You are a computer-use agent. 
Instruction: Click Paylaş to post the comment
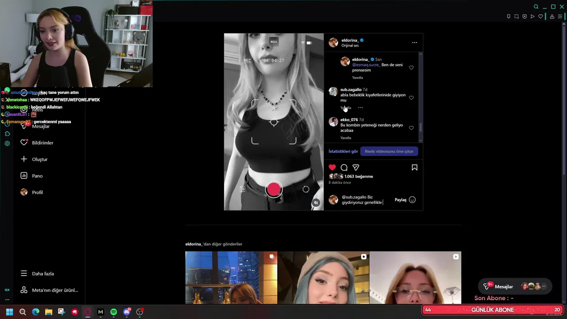400,200
